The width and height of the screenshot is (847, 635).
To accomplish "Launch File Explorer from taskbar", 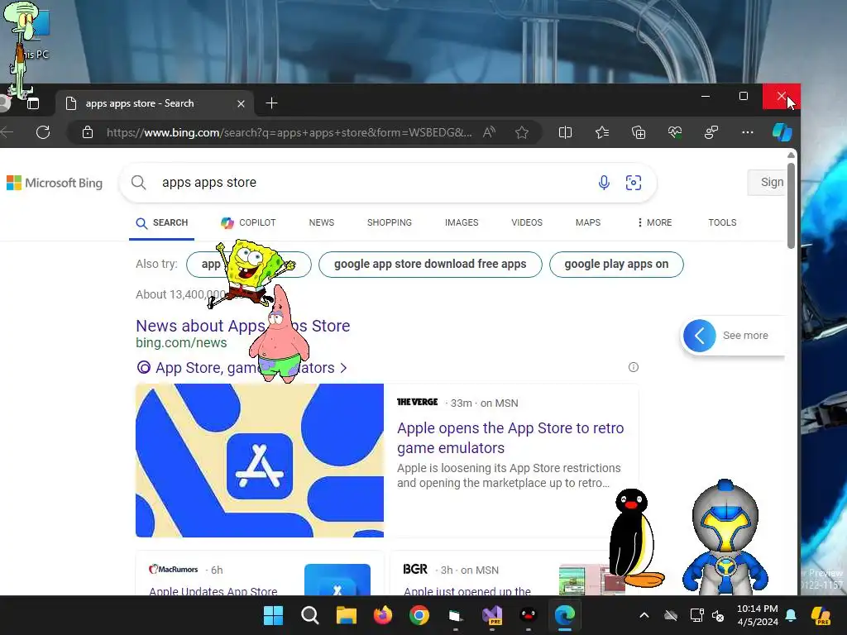I will (x=347, y=615).
